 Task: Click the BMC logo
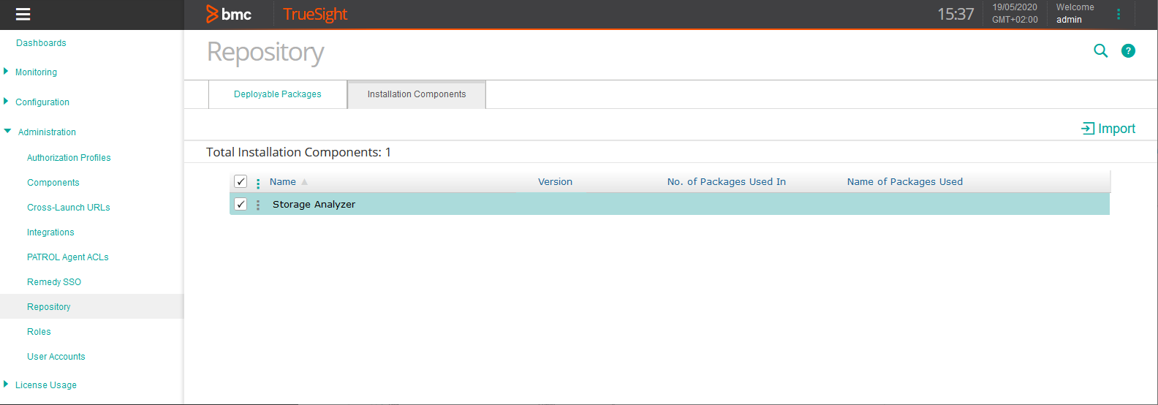[x=229, y=14]
